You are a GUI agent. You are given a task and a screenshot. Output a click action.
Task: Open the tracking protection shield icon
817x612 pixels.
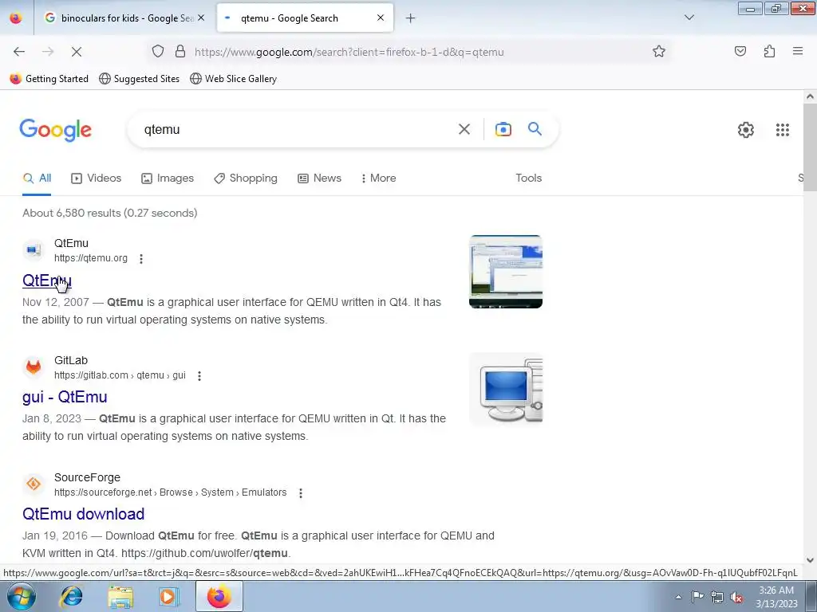[158, 52]
